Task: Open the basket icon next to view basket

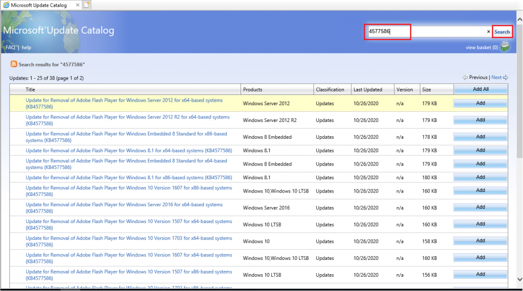Action: click(505, 46)
